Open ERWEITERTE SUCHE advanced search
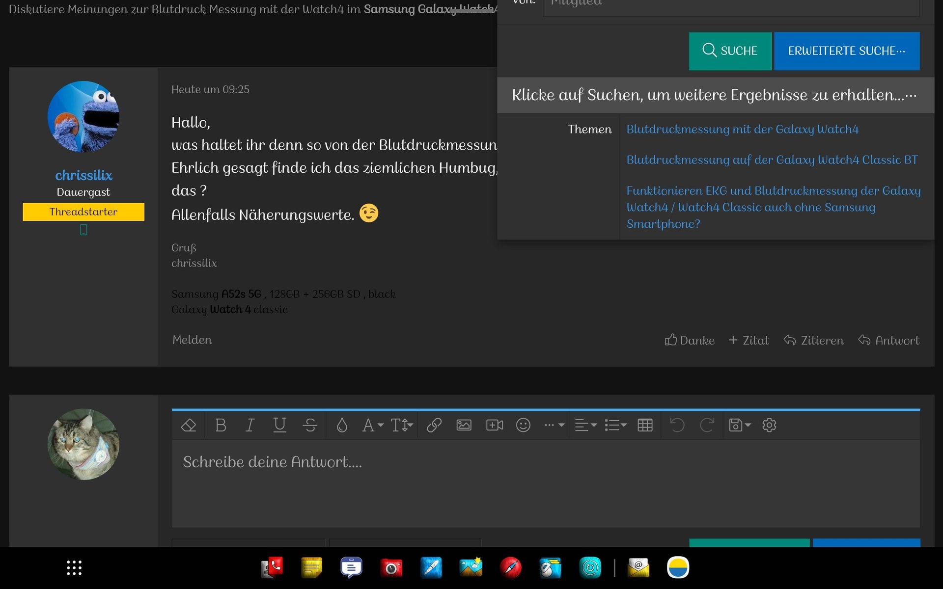Screen dimensions: 943x589 pos(846,51)
